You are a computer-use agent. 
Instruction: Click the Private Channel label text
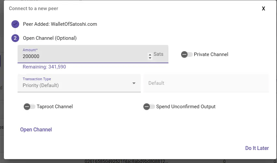click(211, 54)
